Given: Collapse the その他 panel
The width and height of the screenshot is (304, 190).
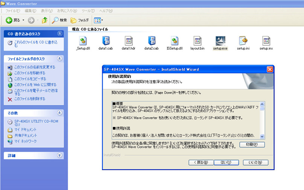Looking at the screenshot, I should tap(60, 113).
